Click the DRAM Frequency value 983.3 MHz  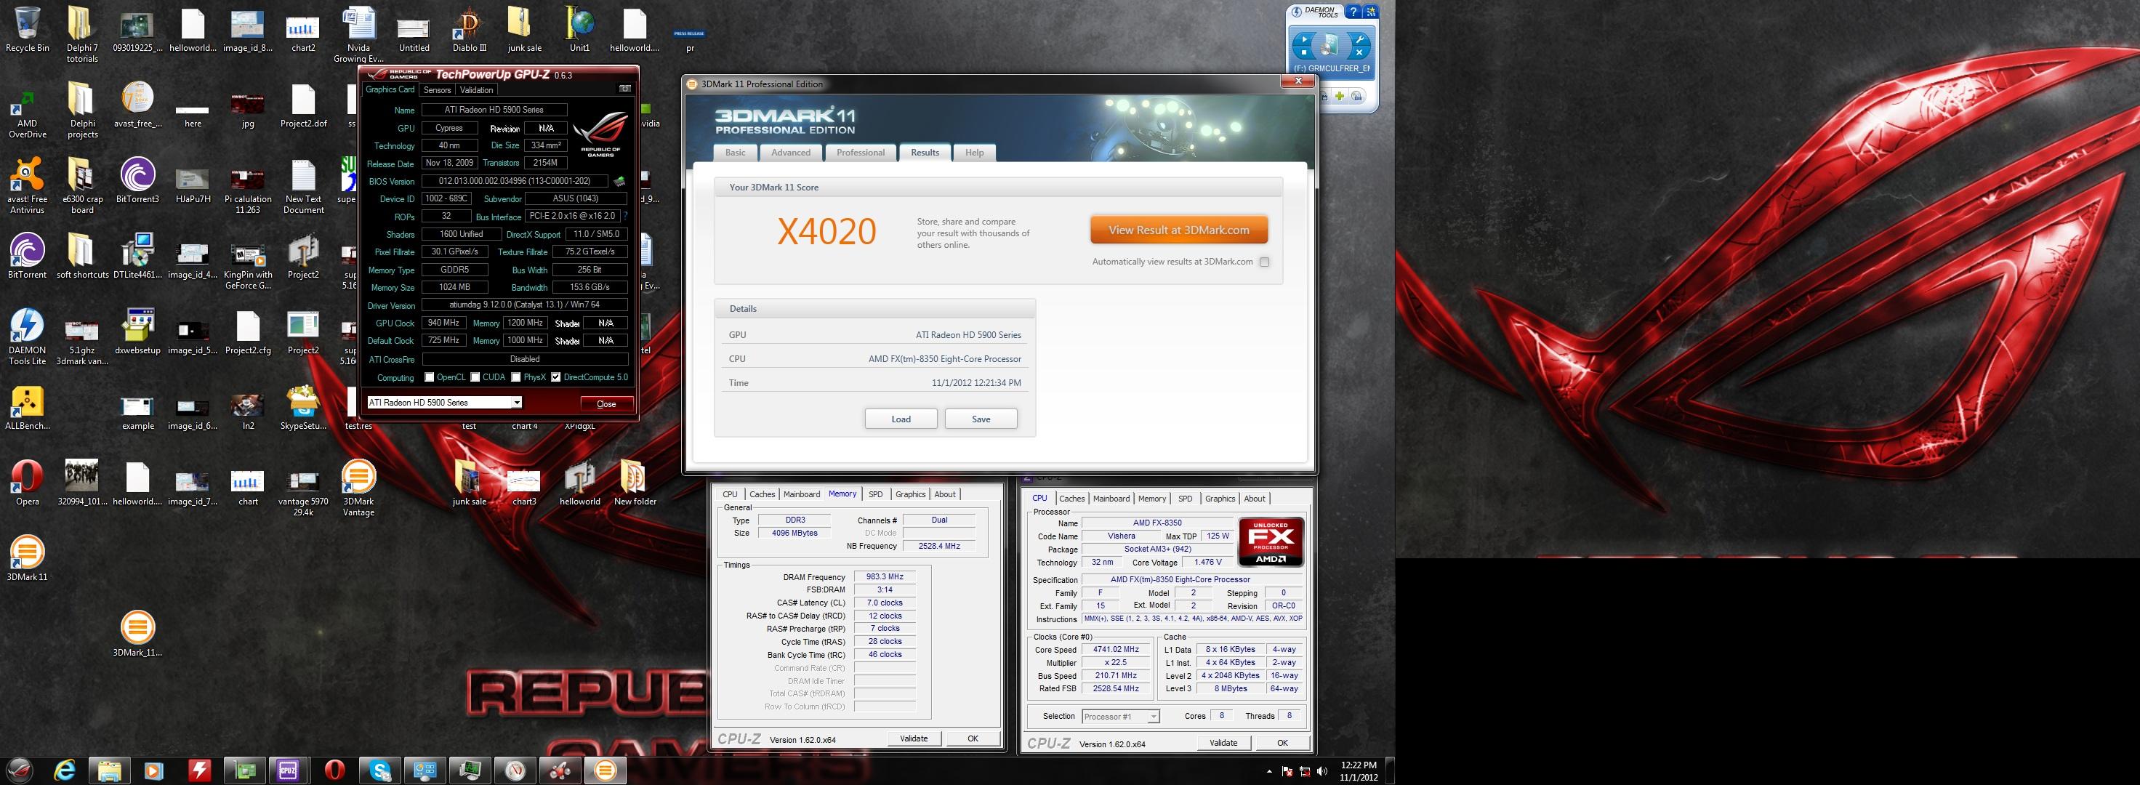point(885,576)
